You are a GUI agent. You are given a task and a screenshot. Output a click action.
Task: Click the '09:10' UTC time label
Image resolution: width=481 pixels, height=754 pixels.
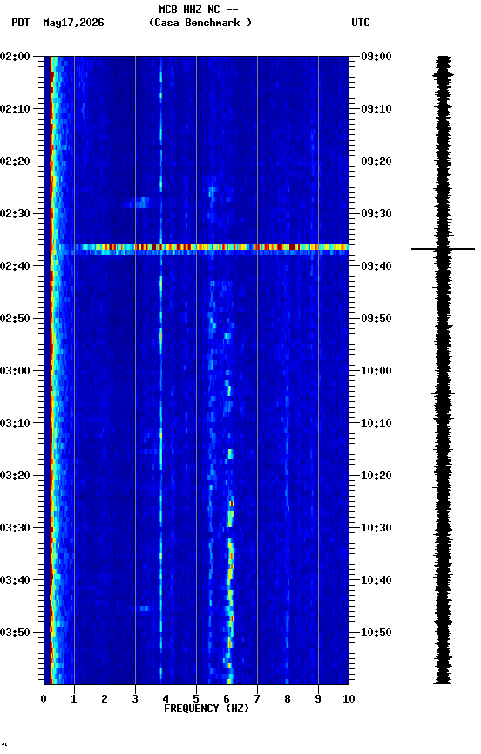(x=376, y=109)
